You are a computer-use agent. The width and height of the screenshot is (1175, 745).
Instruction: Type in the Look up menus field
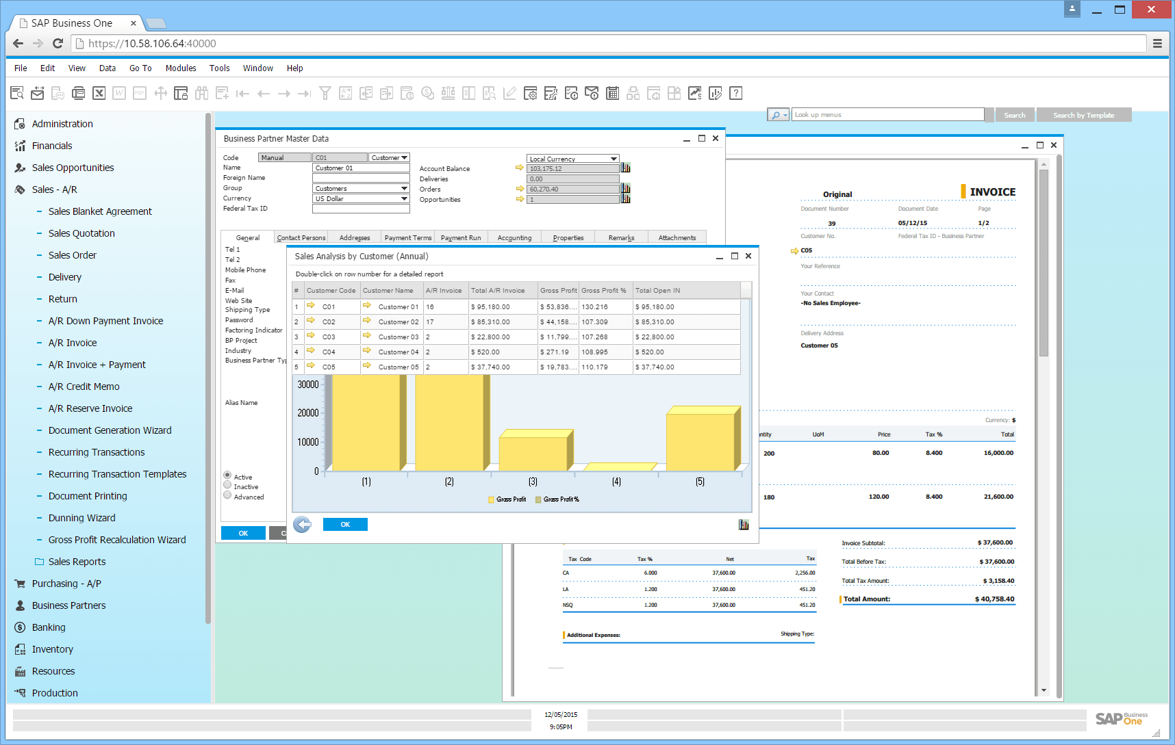[x=887, y=114]
